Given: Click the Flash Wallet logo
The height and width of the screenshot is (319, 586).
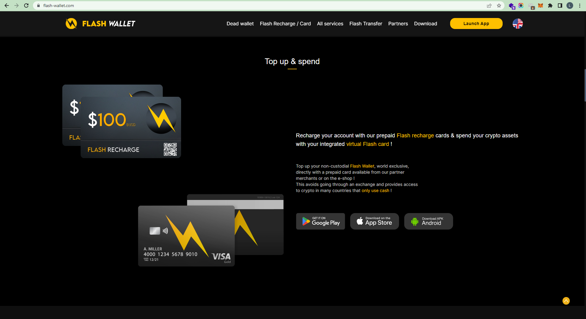Looking at the screenshot, I should (100, 24).
